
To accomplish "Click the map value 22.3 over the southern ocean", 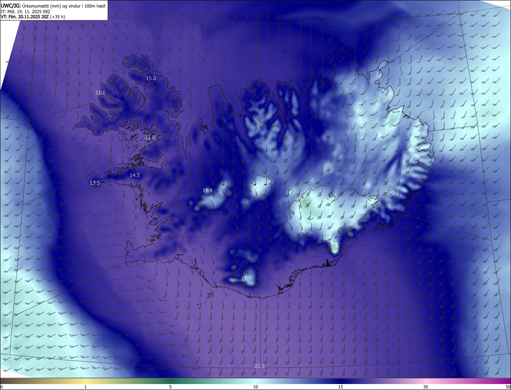I will pyautogui.click(x=259, y=366).
